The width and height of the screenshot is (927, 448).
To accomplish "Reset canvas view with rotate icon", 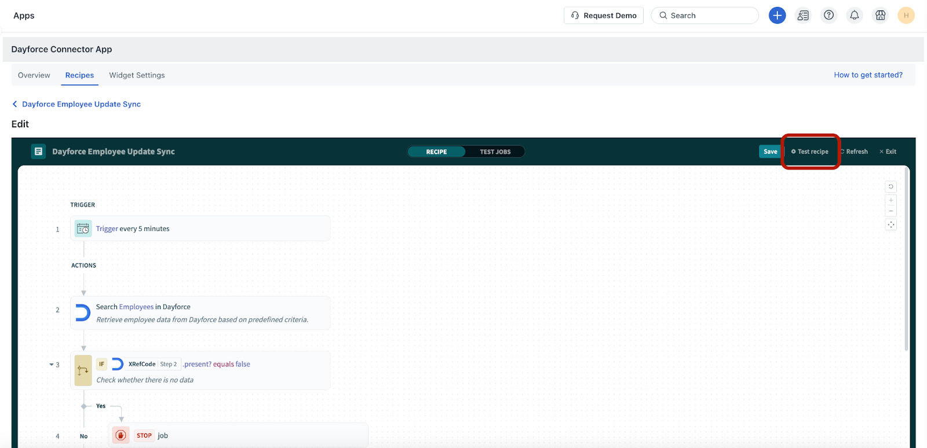I will (891, 187).
